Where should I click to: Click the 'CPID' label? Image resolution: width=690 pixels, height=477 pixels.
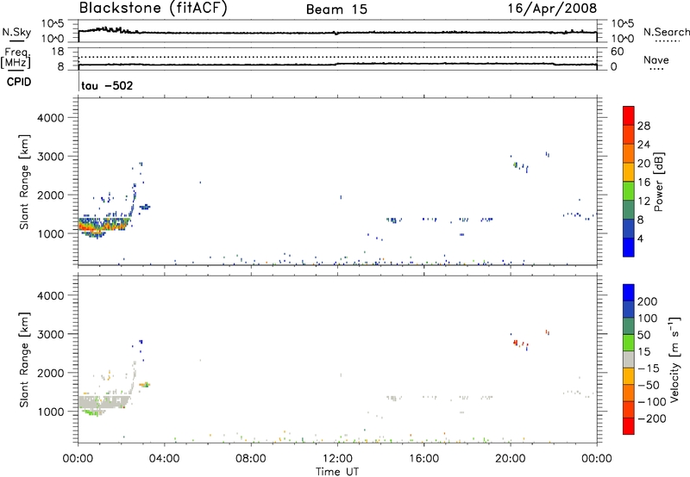coord(19,82)
